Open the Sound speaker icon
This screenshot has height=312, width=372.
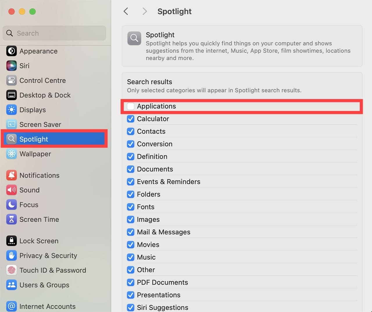point(12,190)
